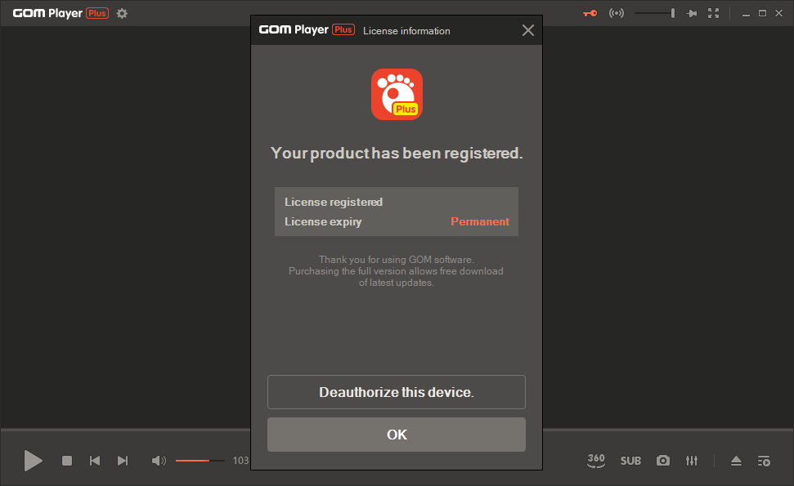Open the GOM Remote broadcast icon
This screenshot has width=794, height=486.
point(617,13)
